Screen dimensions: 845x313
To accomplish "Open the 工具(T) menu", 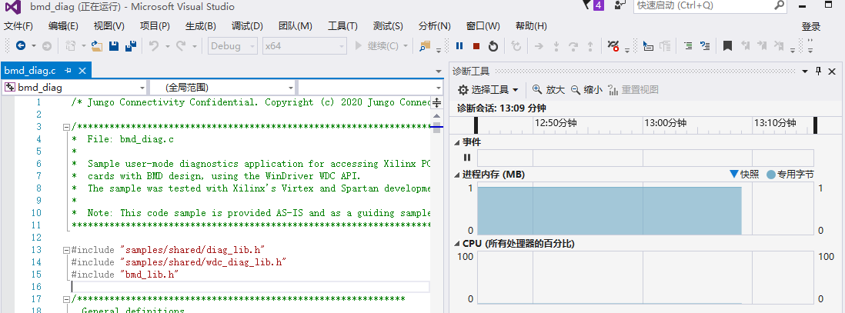I will [x=342, y=26].
